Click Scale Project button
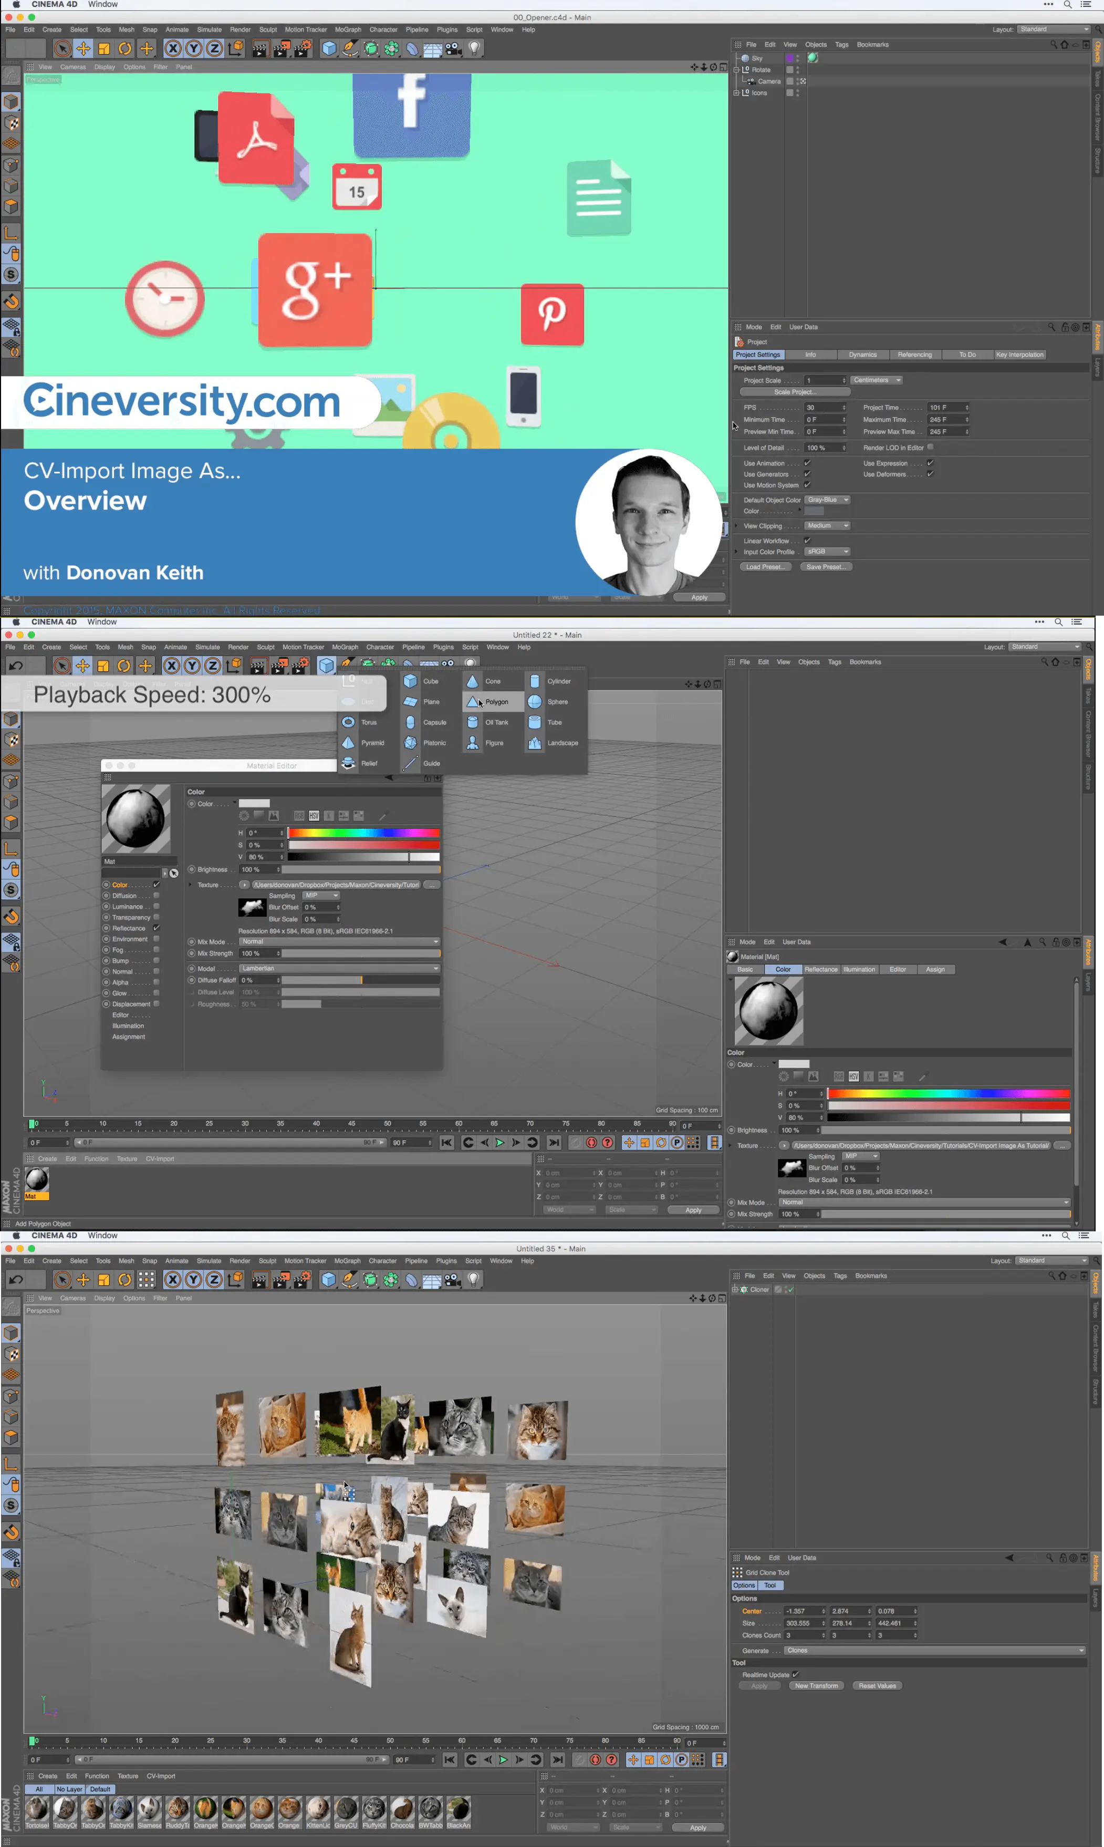Screen dimensions: 1104x1847 tap(795, 392)
